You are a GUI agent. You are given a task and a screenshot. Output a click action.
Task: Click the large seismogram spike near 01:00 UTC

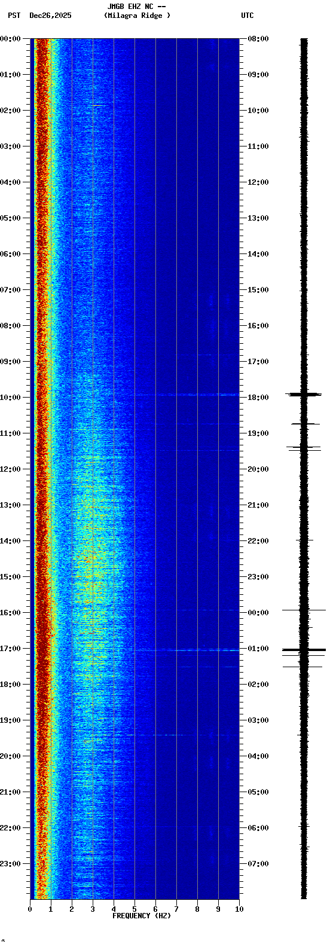coord(304,649)
